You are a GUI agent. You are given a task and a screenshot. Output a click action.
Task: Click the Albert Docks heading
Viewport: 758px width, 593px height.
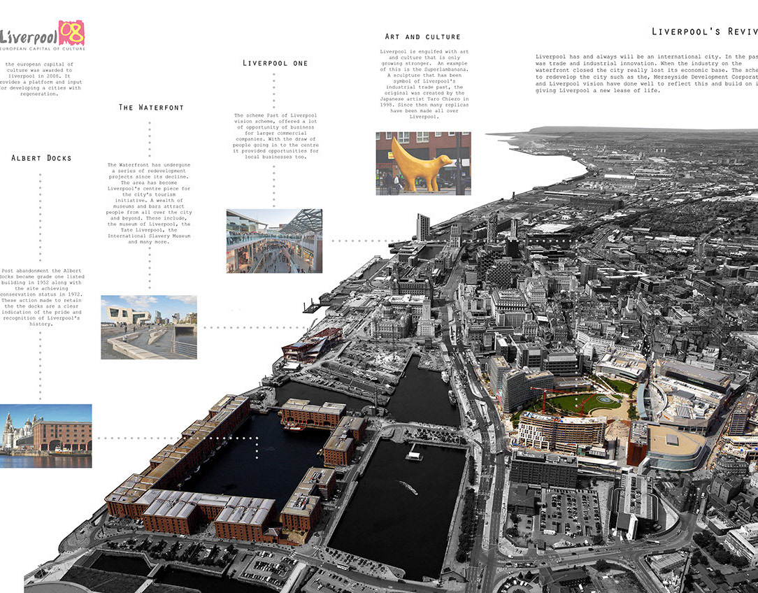pos(41,158)
